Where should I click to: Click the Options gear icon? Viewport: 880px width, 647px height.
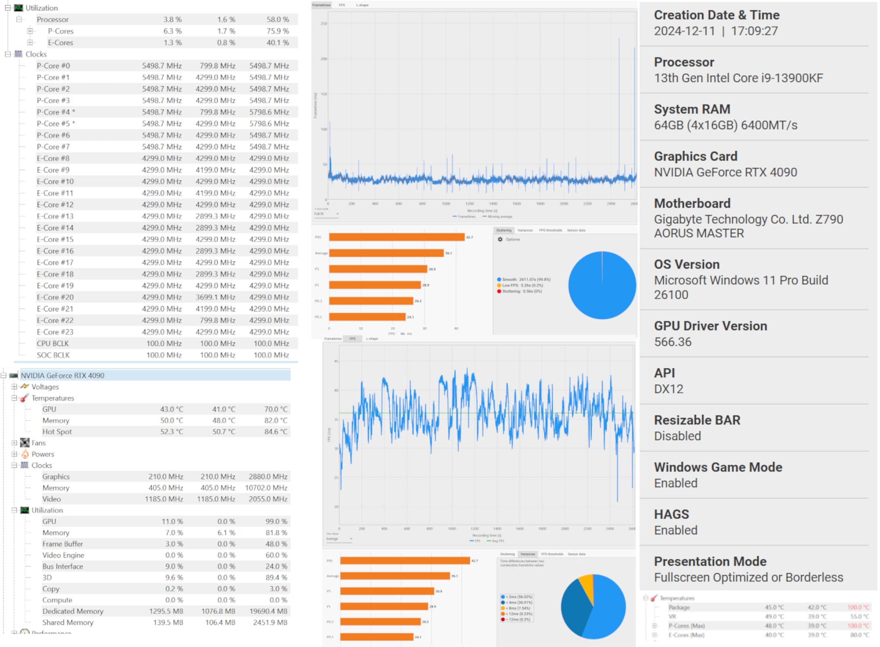[500, 239]
